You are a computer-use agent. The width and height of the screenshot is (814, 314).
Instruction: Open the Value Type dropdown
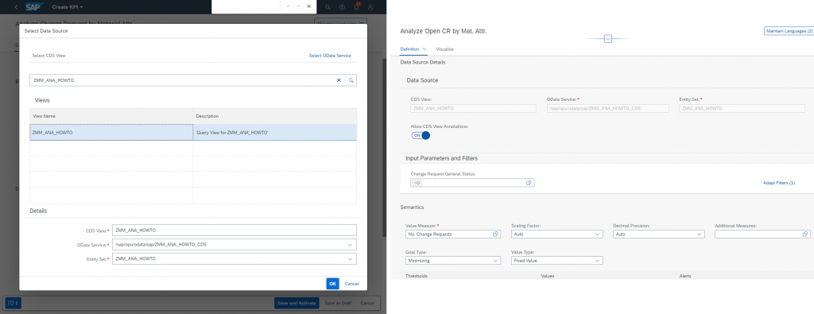point(597,260)
